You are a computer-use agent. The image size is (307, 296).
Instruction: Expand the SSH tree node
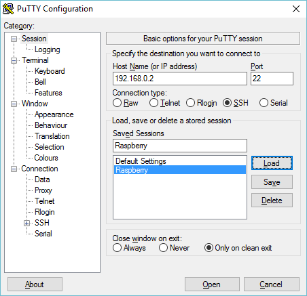[26, 224]
